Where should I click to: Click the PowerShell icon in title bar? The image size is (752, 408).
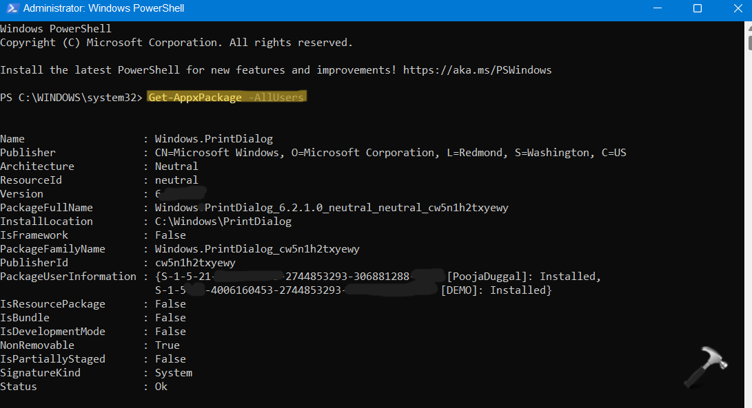click(10, 9)
